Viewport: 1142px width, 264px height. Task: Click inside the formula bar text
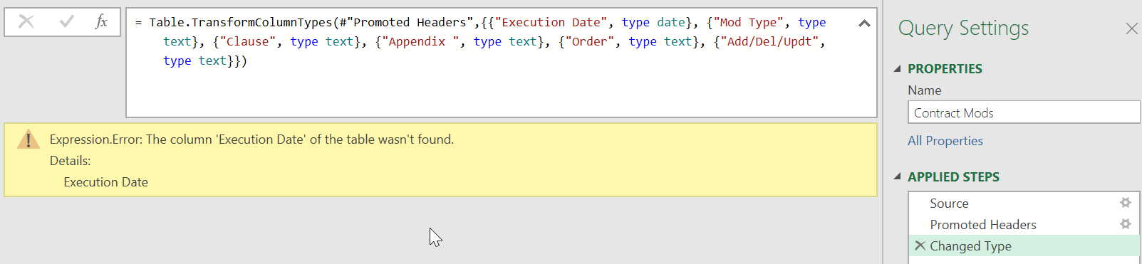[x=502, y=63]
